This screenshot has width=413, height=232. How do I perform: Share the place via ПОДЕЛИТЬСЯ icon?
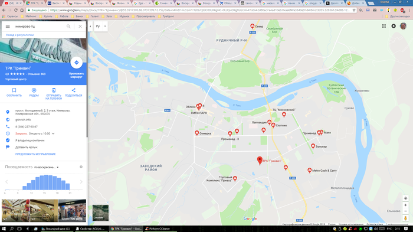tap(74, 92)
